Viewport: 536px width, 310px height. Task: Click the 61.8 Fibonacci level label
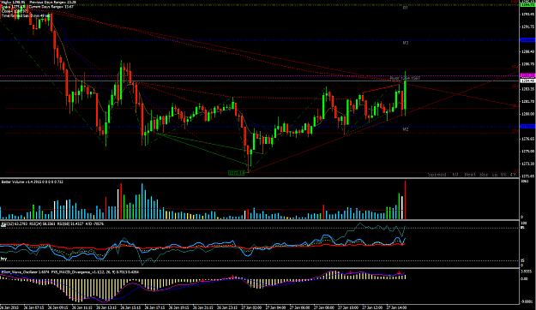pos(515,67)
